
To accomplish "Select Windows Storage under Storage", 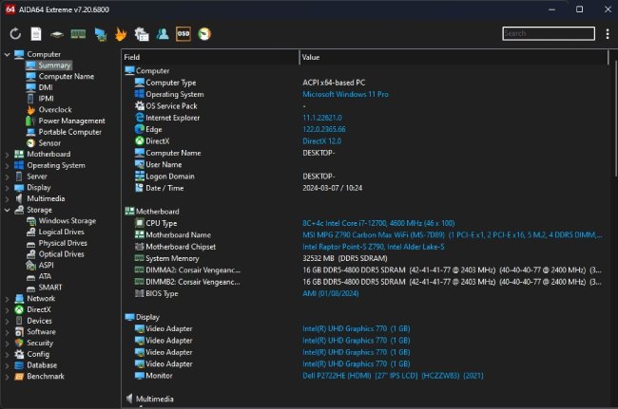I will click(x=68, y=220).
